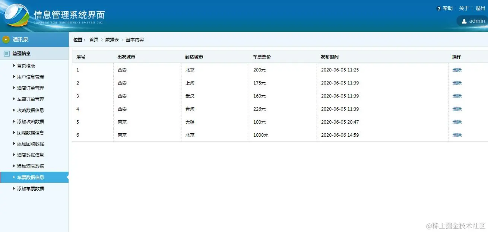488x232 pixels.
Task: Click the admin user avatar icon
Action: pos(464,21)
